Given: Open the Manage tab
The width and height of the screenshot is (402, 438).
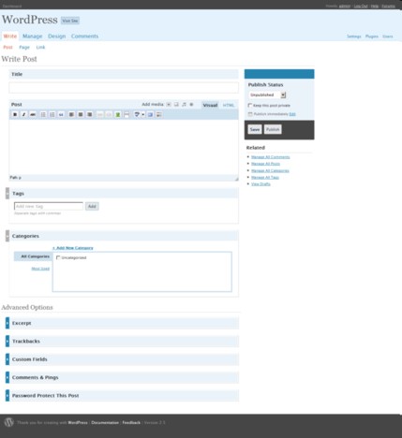Looking at the screenshot, I should [32, 36].
